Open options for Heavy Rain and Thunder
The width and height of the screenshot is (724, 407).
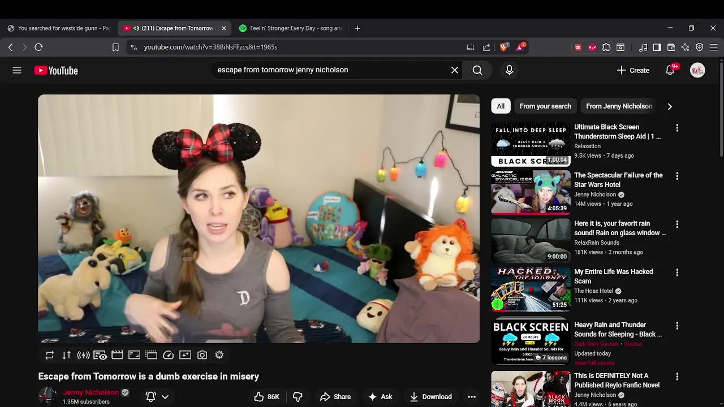pyautogui.click(x=677, y=326)
